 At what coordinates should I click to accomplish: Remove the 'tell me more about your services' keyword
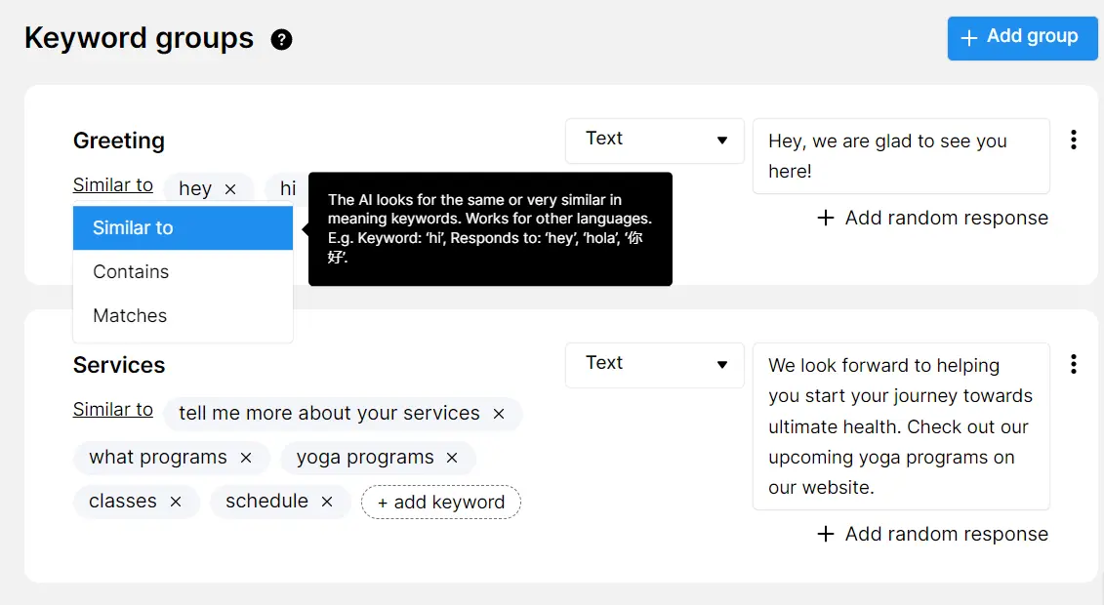(498, 413)
